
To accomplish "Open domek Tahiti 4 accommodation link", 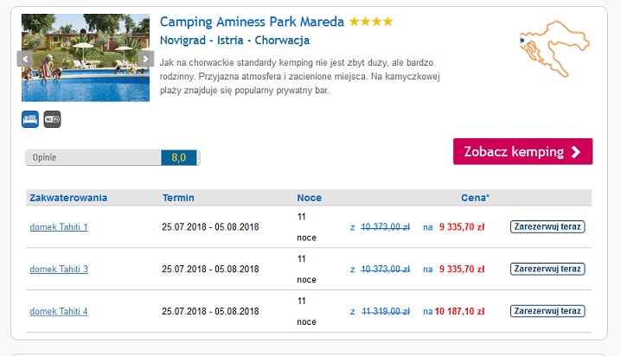I will (x=59, y=311).
